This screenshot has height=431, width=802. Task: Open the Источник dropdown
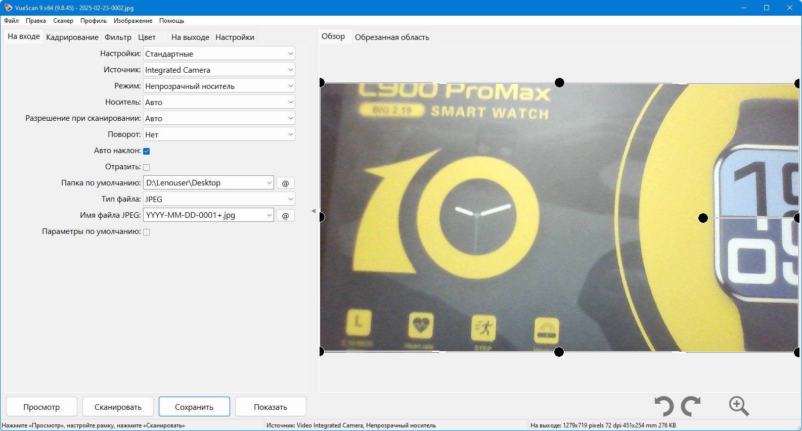pyautogui.click(x=219, y=70)
